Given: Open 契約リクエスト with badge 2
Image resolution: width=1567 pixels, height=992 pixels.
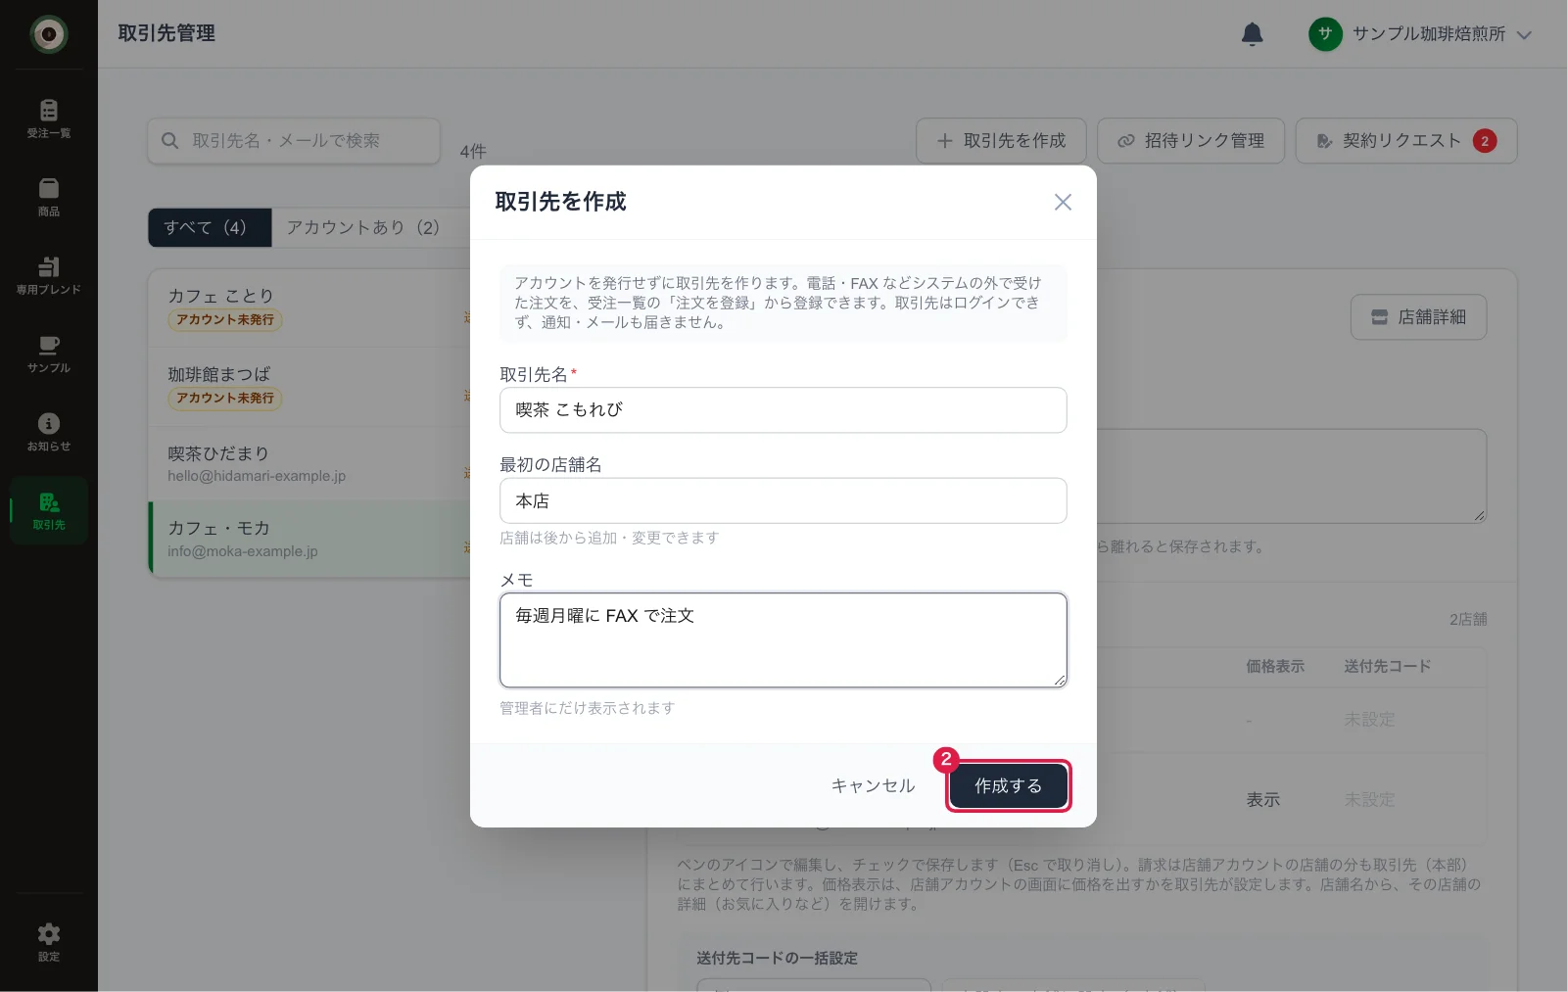Looking at the screenshot, I should [1406, 141].
